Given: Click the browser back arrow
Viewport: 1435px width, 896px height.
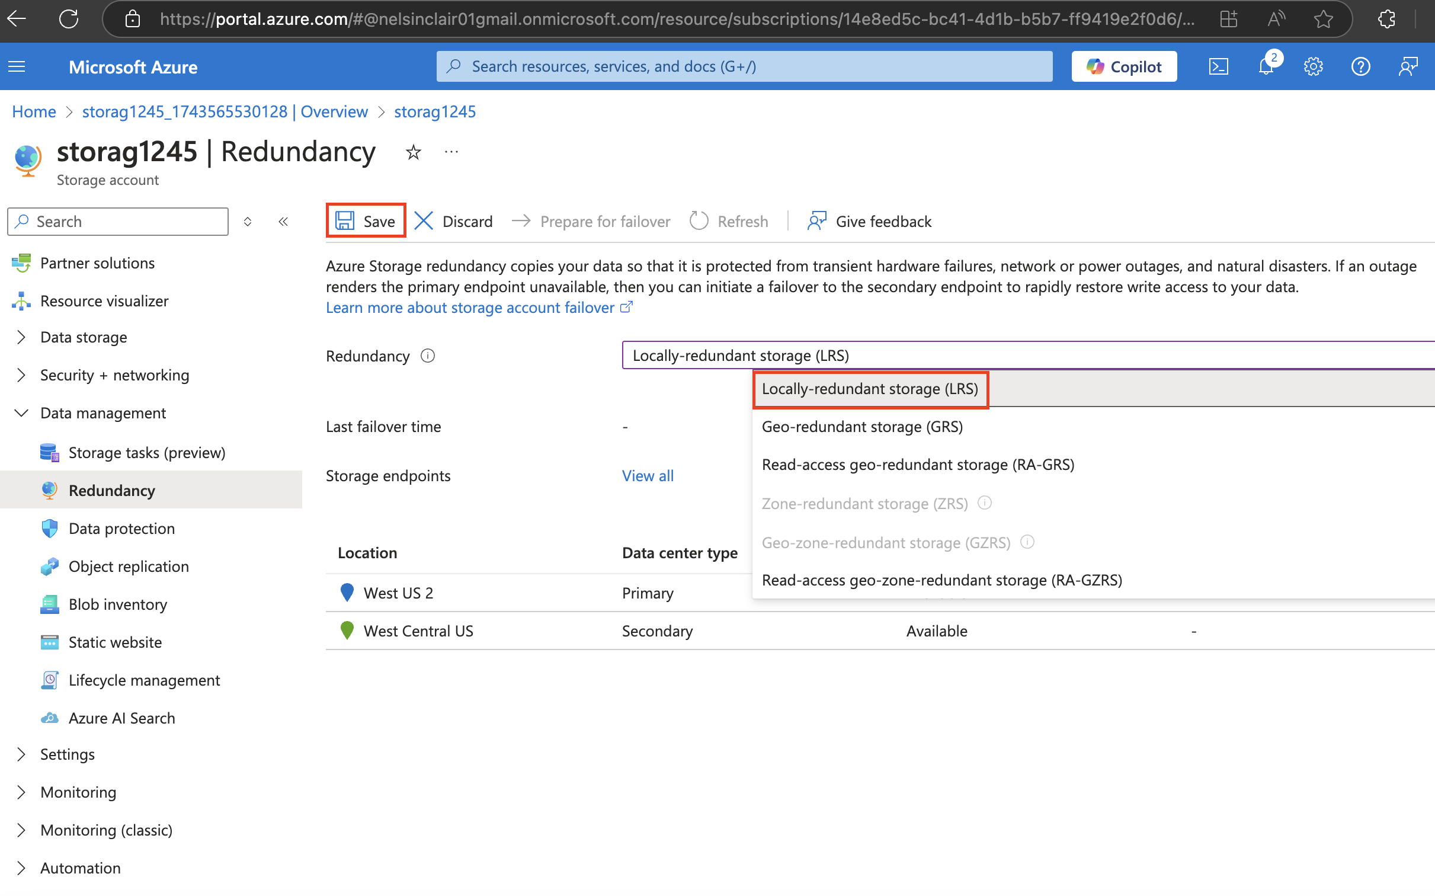Looking at the screenshot, I should click(17, 19).
